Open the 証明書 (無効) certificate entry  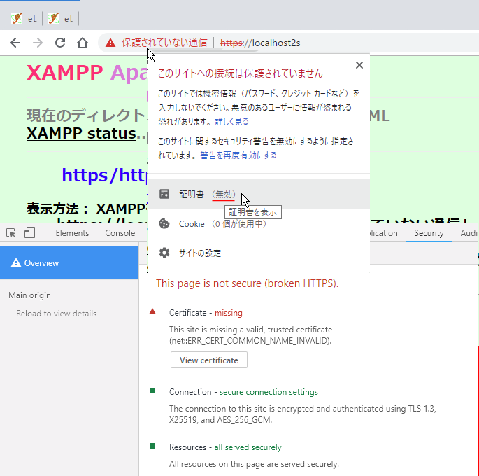(x=206, y=194)
